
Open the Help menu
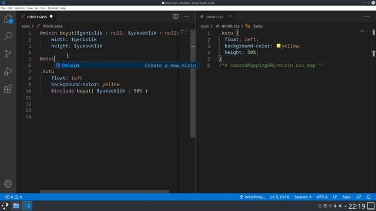click(63, 8)
